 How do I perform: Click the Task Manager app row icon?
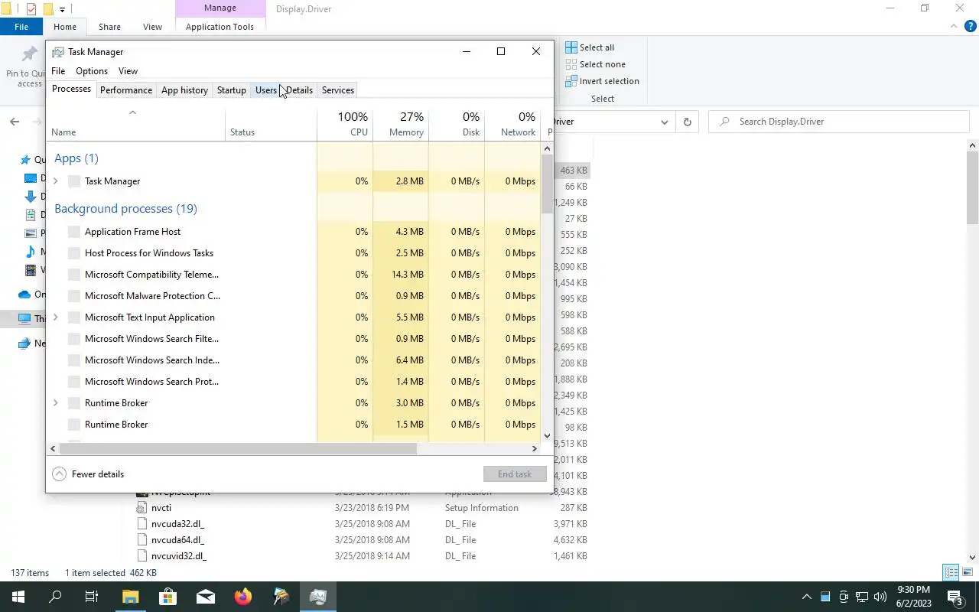[x=74, y=181]
